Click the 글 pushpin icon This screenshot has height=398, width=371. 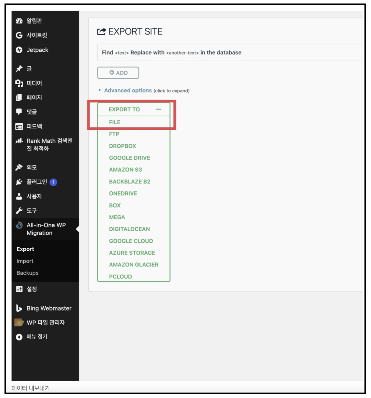coord(19,69)
